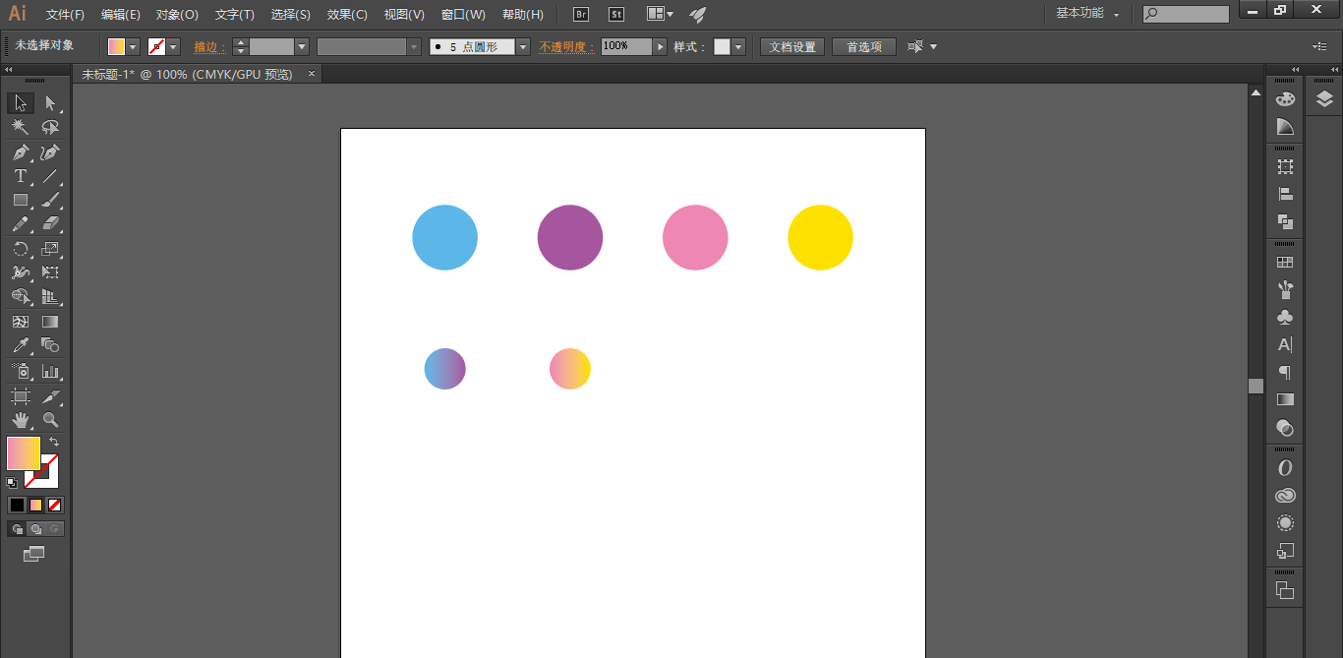
Task: Select the Symbol Sprayer tool
Action: (21, 371)
